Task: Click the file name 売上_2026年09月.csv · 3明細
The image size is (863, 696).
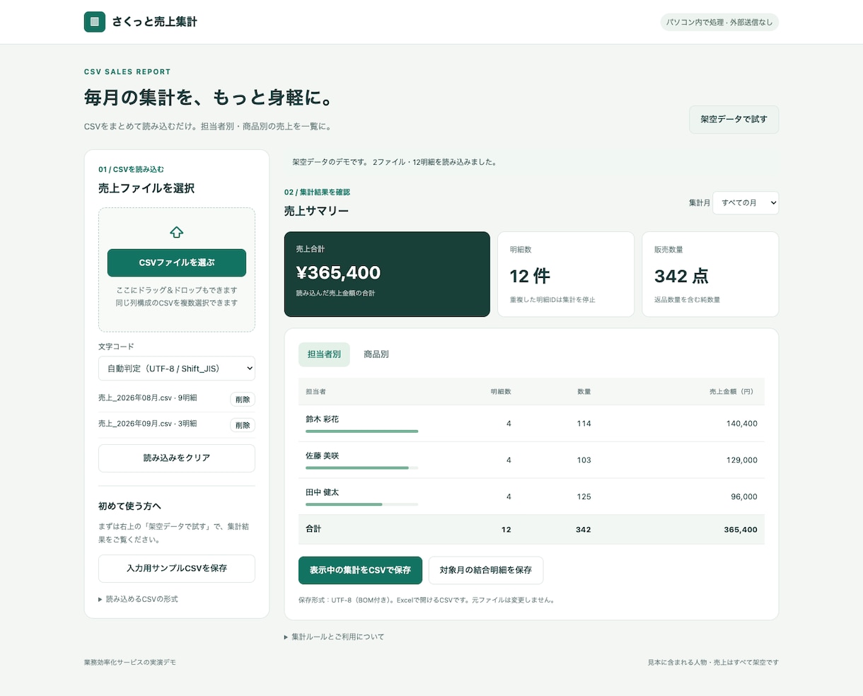Action: [x=148, y=424]
